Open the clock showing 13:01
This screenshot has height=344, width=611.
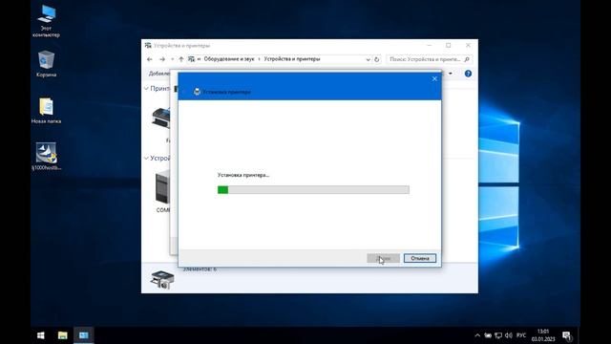[543, 335]
